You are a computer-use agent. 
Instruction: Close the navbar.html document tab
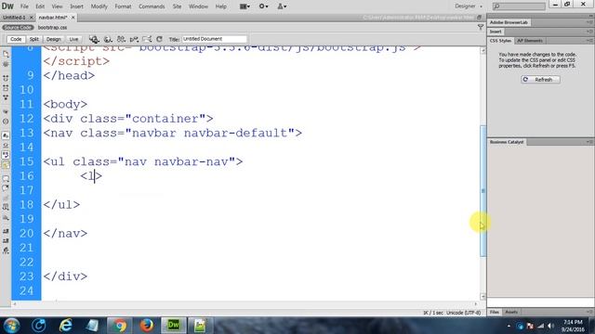(73, 18)
